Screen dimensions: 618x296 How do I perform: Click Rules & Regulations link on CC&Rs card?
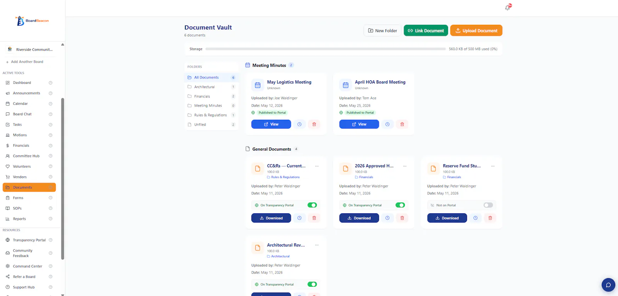point(283,177)
